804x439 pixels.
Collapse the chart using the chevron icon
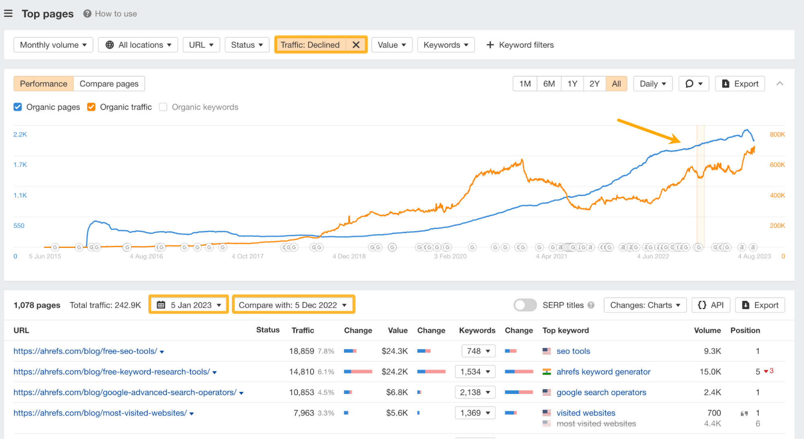tap(780, 83)
